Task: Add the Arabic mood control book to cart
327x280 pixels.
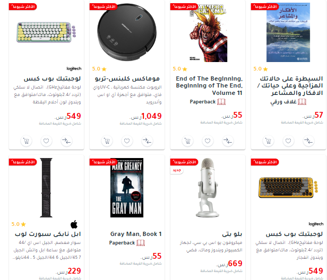Action: (x=268, y=141)
